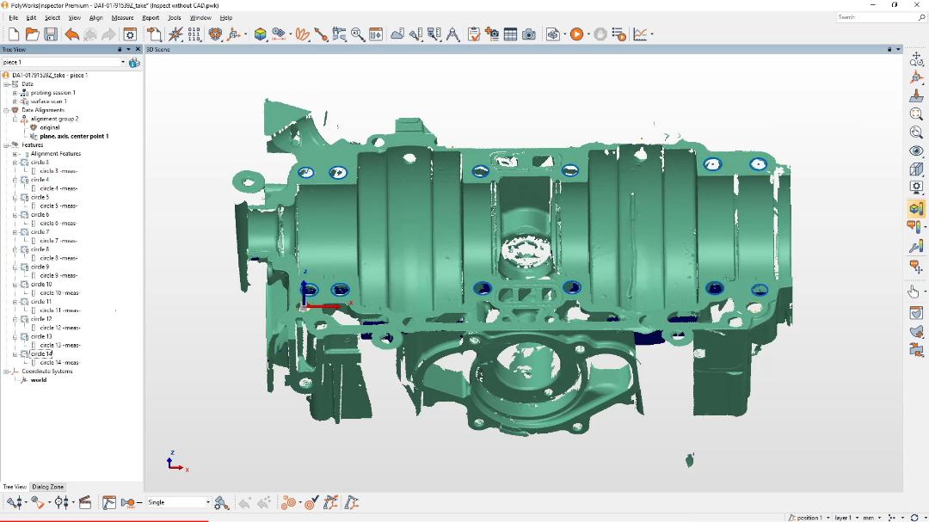Open the Align menu
Viewport: 929px width, 522px height.
point(96,18)
